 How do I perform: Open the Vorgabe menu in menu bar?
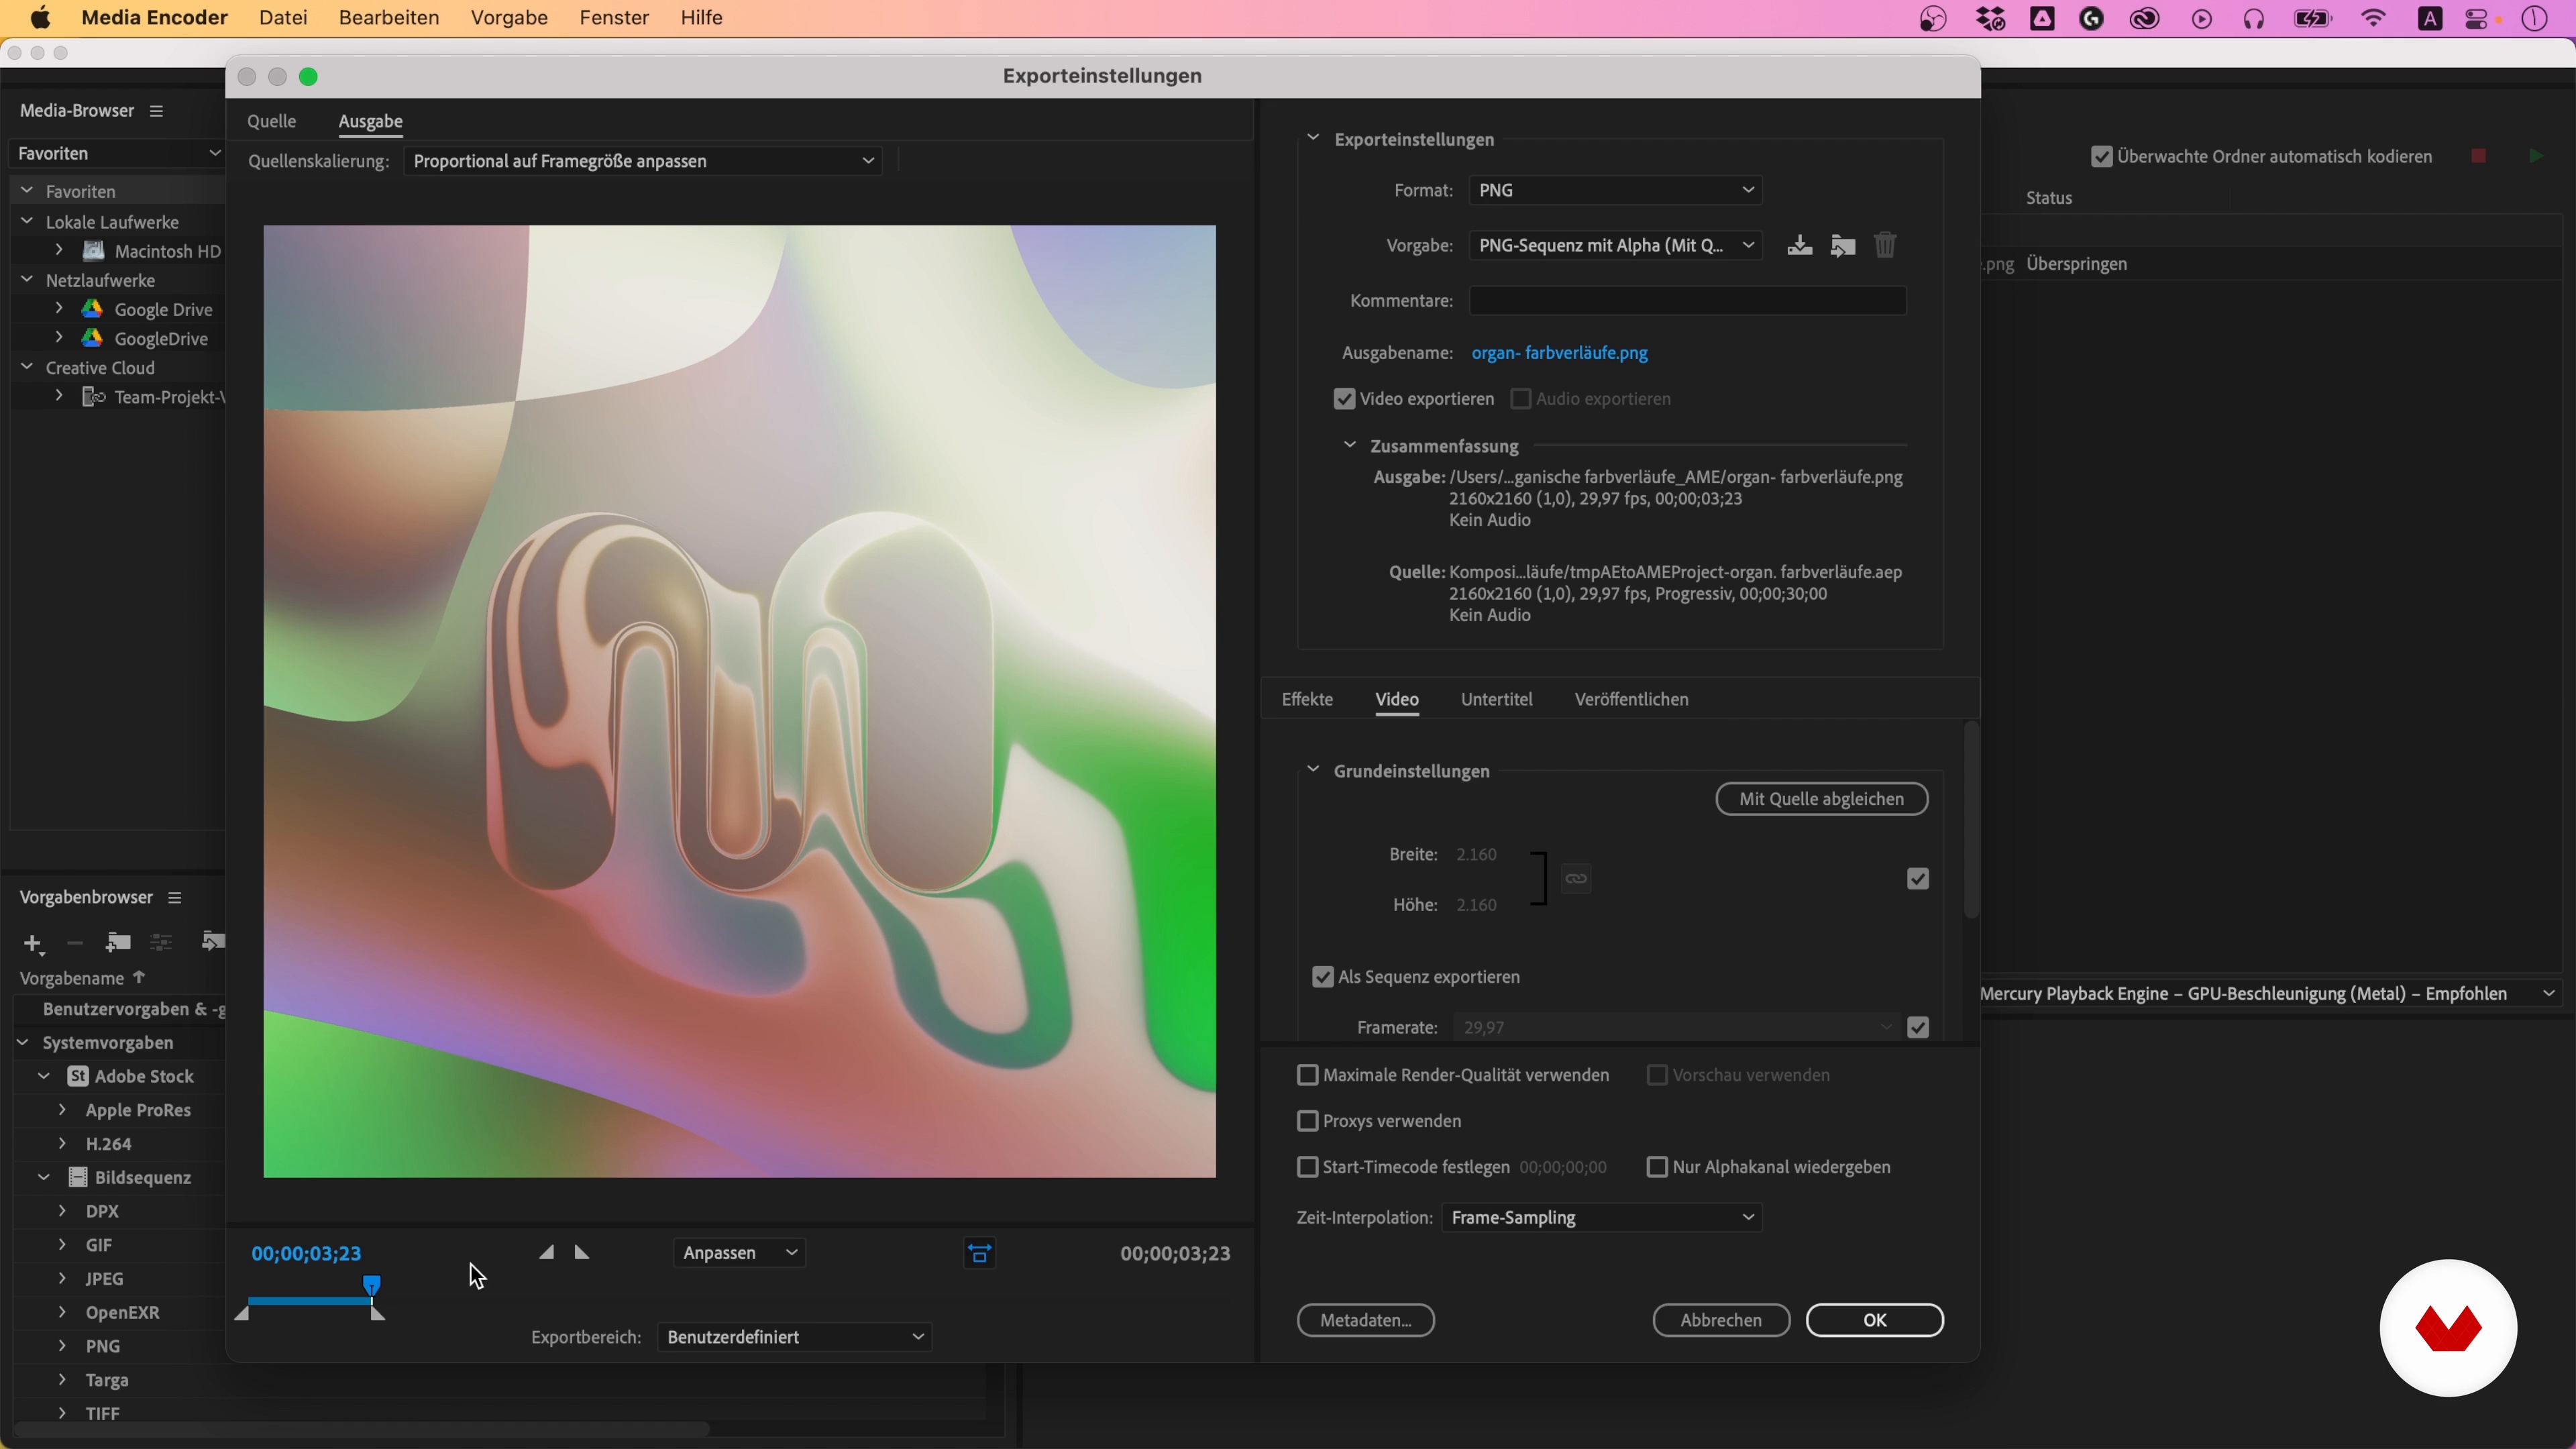coord(509,18)
